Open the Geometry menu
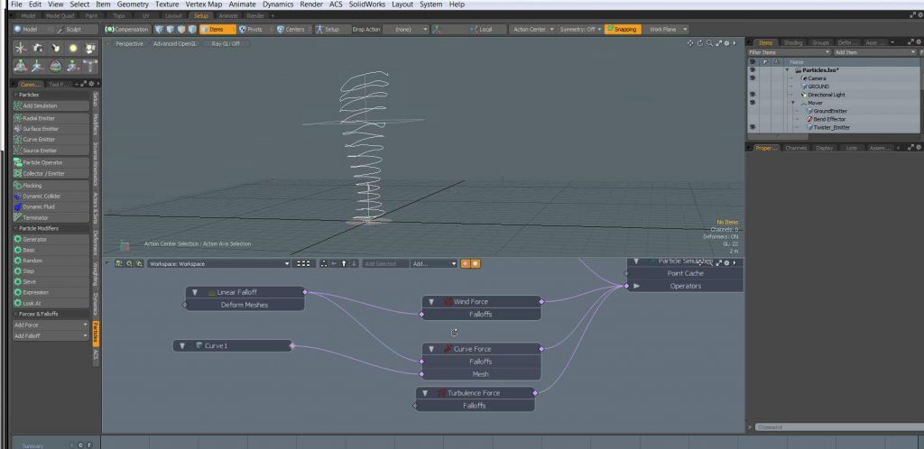The image size is (924, 449). [133, 5]
